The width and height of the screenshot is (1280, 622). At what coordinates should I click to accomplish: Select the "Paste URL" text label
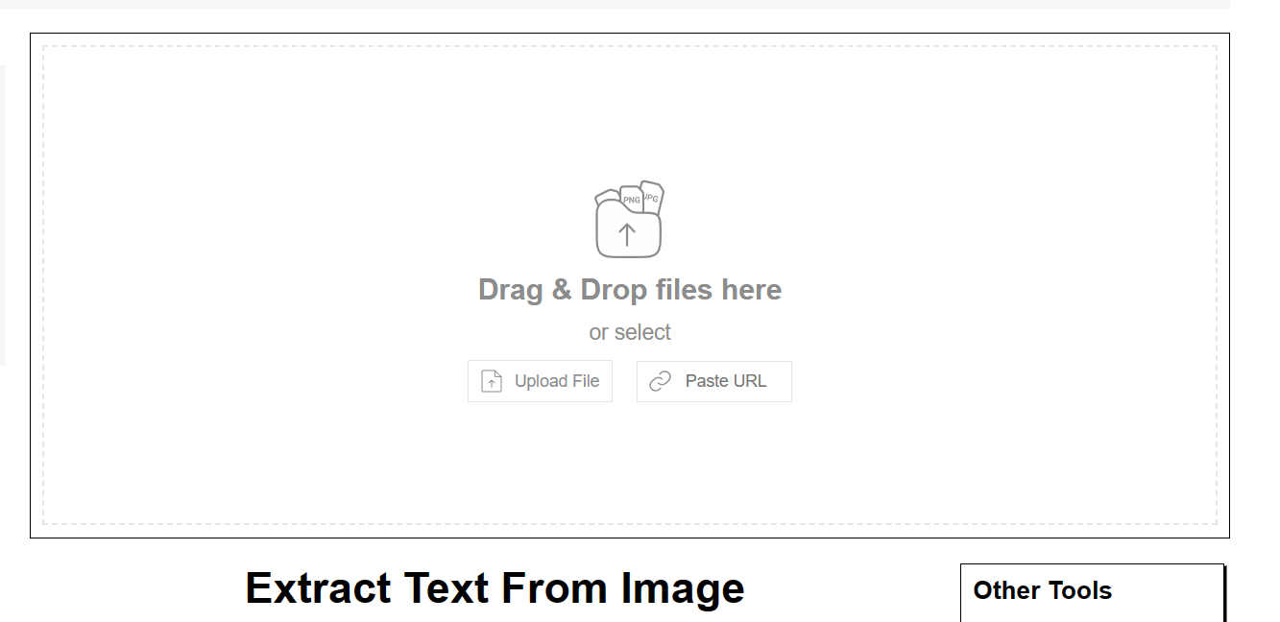726,381
